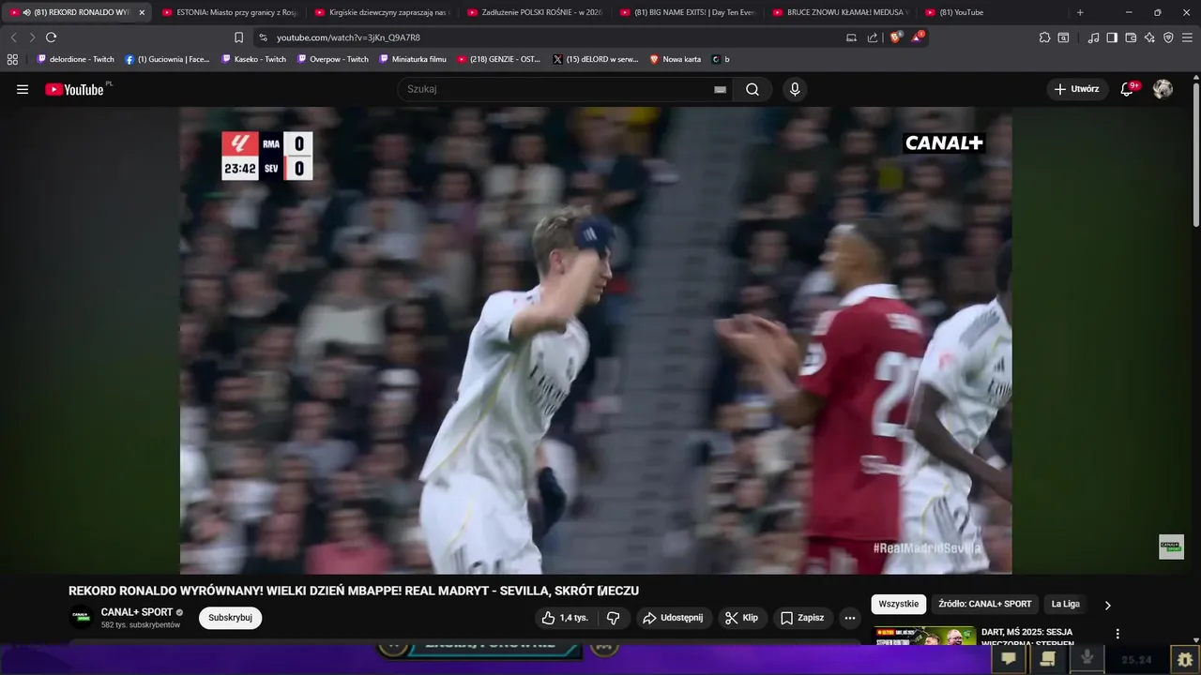Open the tab search icon in toolbar
This screenshot has width=1201, height=675.
tap(1063, 37)
